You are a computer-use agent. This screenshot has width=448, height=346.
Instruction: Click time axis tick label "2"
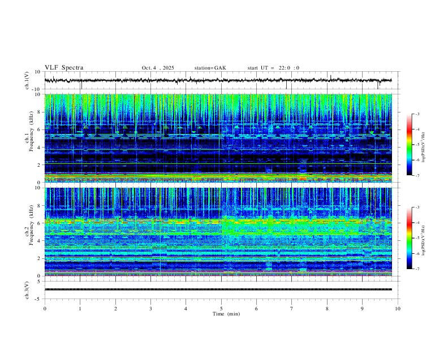[115, 309]
